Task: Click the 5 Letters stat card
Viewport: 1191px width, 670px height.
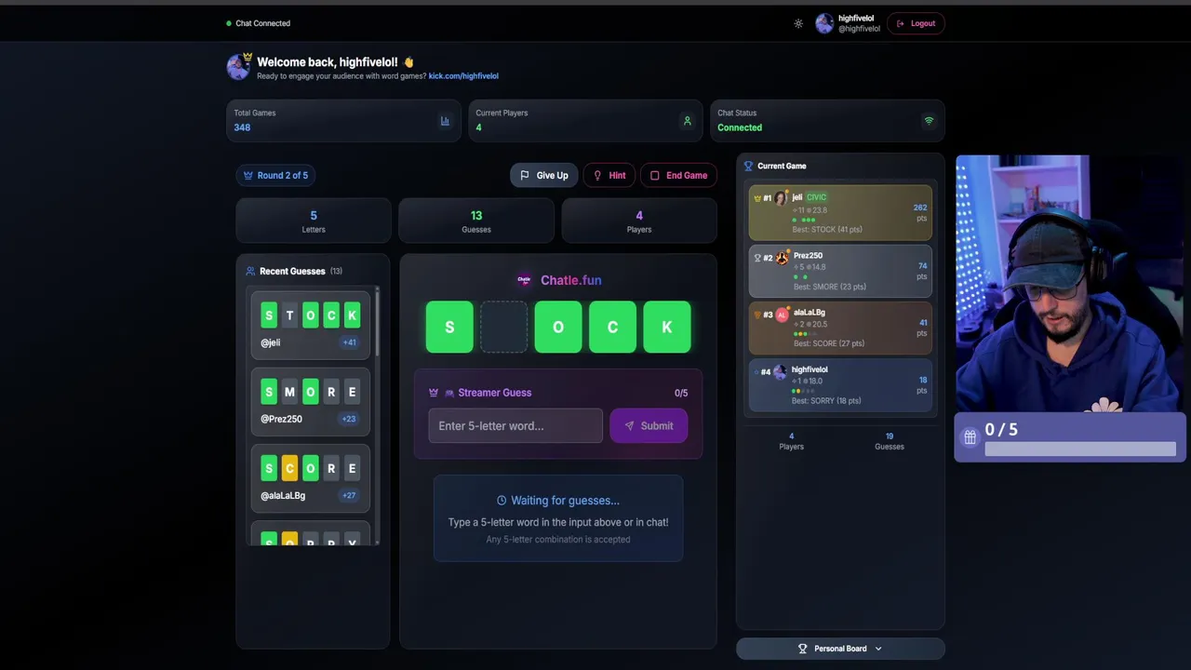Action: [314, 221]
